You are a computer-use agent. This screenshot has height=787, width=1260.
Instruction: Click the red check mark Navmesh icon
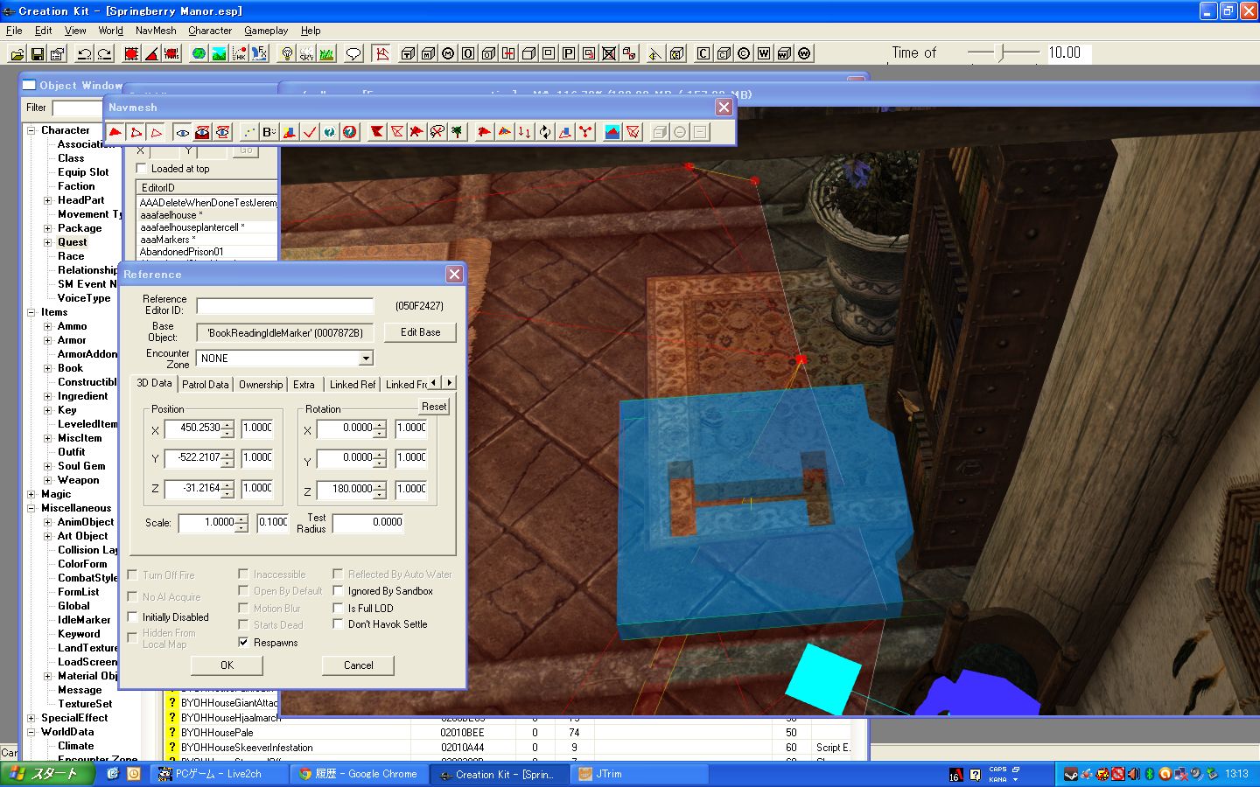click(310, 132)
